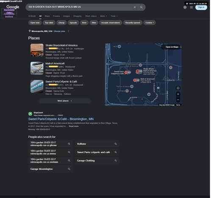Open the three-dot menu beside Choose area
This screenshot has width=212, height=198.
tap(68, 31)
